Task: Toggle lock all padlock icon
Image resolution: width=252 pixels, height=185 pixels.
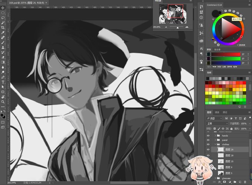Action: [231, 129]
